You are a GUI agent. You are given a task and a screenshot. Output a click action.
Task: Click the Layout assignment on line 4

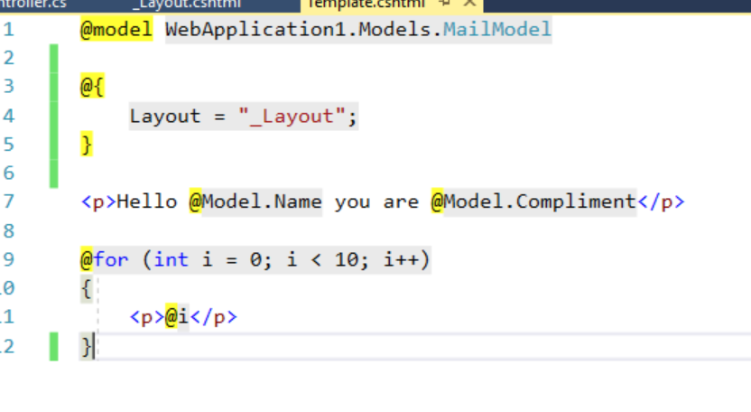click(x=244, y=116)
